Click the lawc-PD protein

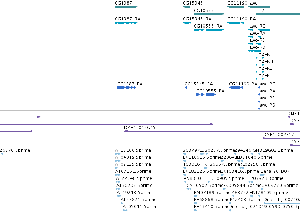(x=259, y=109)
